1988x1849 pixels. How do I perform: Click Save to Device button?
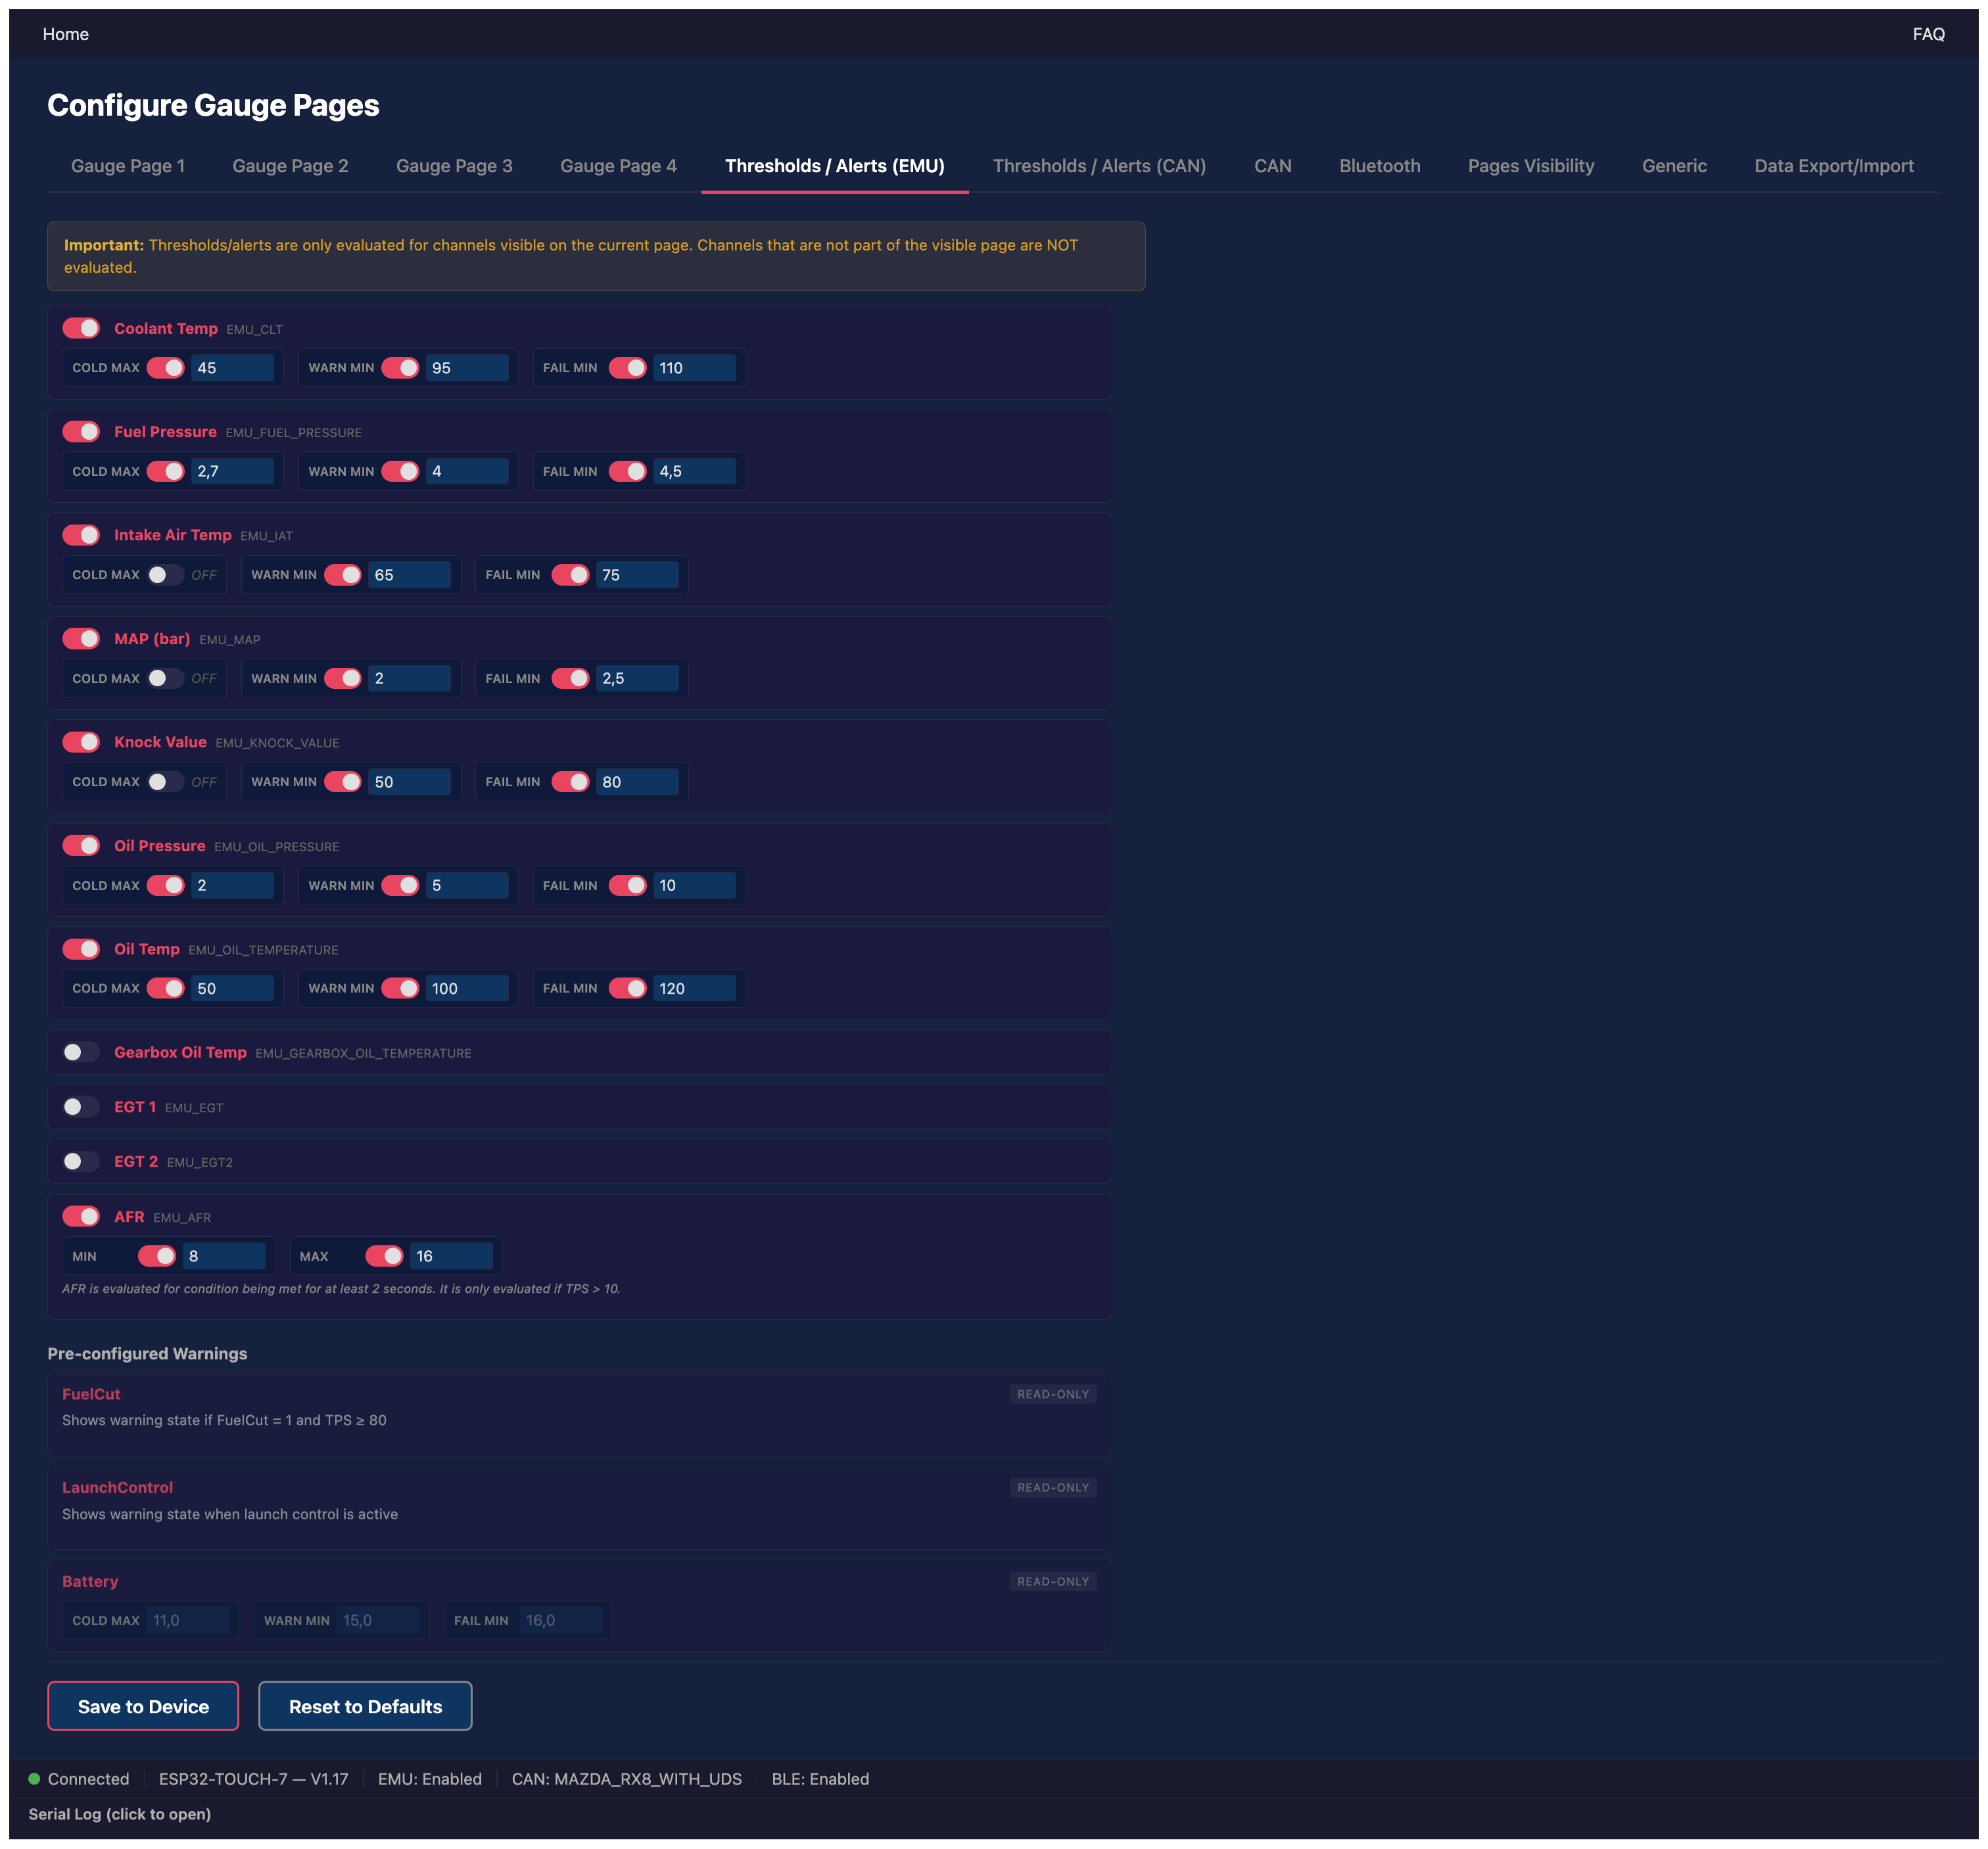point(143,1706)
